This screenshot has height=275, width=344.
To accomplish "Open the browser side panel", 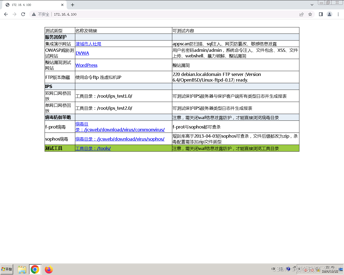I will click(x=321, y=14).
